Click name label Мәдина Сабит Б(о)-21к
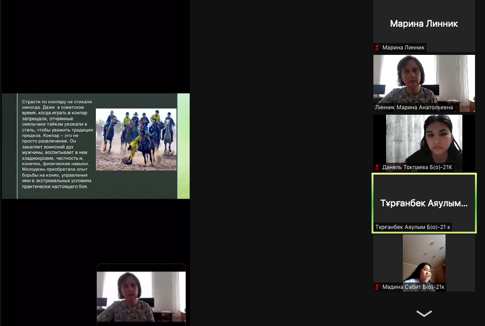The width and height of the screenshot is (485, 326). click(x=413, y=287)
